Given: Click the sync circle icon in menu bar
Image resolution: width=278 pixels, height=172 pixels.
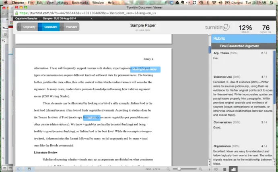Looking at the screenshot, I should [x=194, y=2].
